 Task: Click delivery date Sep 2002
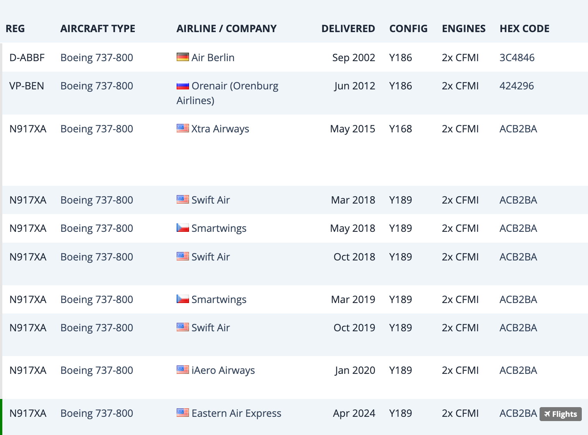coord(354,58)
